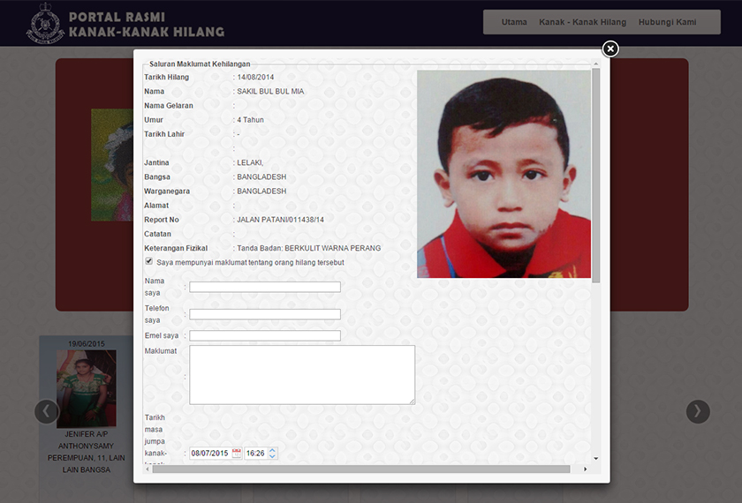Viewport: 742px width, 503px height.
Task: Click the date 19/06/2015 on the card
Action: coord(87,343)
